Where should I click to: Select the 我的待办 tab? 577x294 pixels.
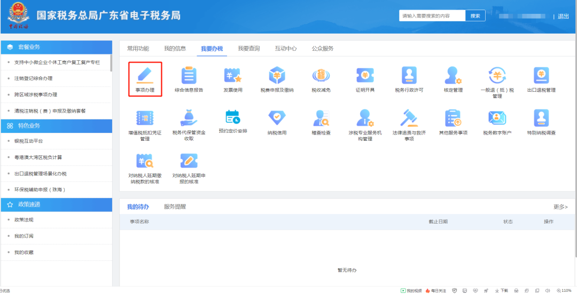coord(138,206)
